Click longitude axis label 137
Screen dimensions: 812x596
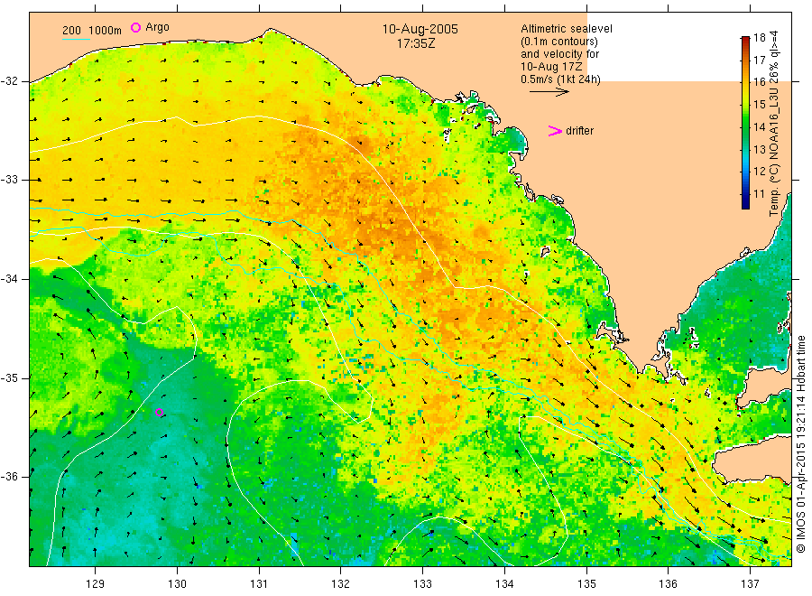pos(750,584)
